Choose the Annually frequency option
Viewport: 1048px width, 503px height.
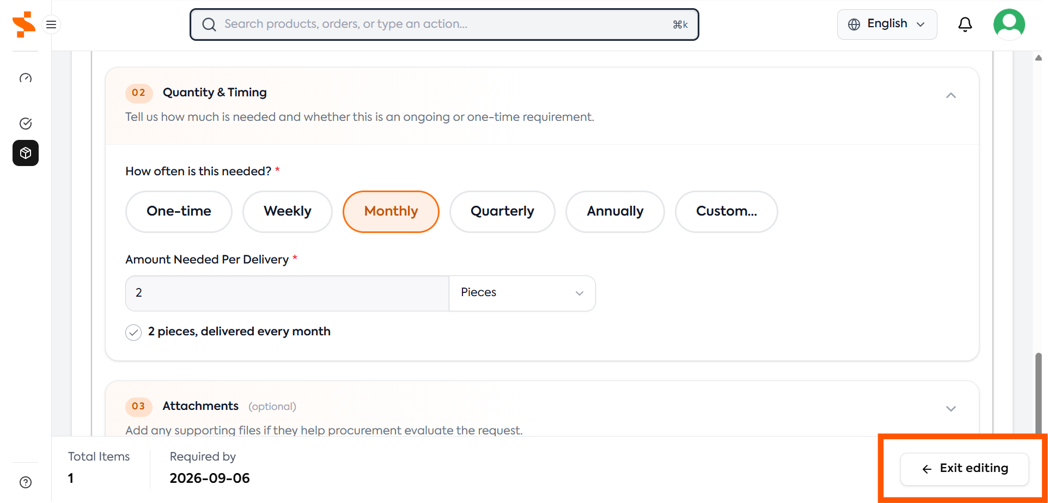point(615,211)
